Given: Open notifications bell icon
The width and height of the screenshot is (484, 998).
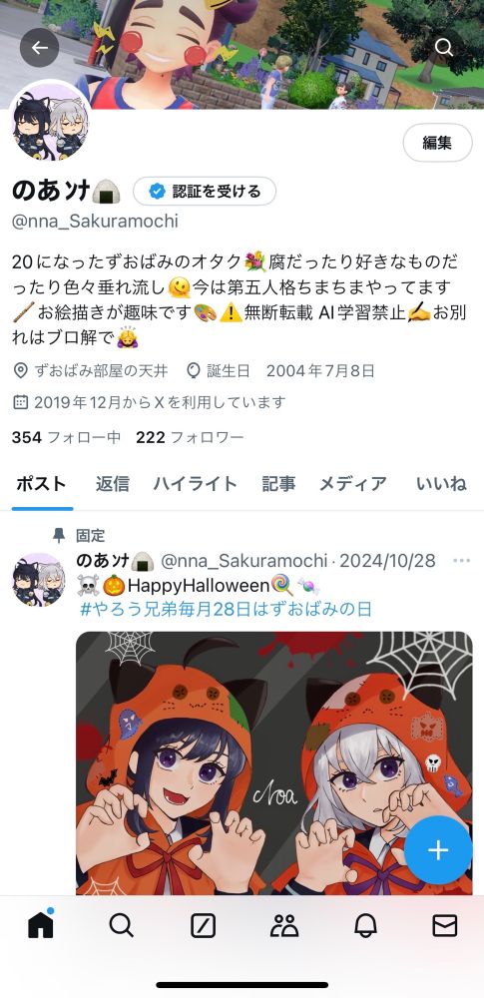Looking at the screenshot, I should tap(365, 926).
